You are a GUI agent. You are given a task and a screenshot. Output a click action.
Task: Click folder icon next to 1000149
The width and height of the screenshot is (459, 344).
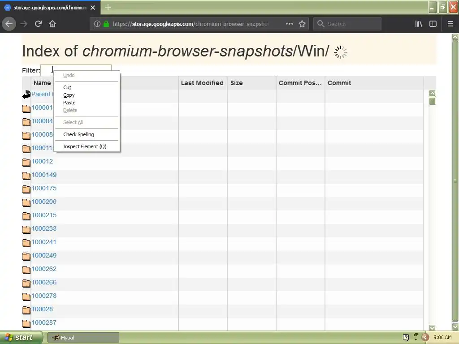26,176
